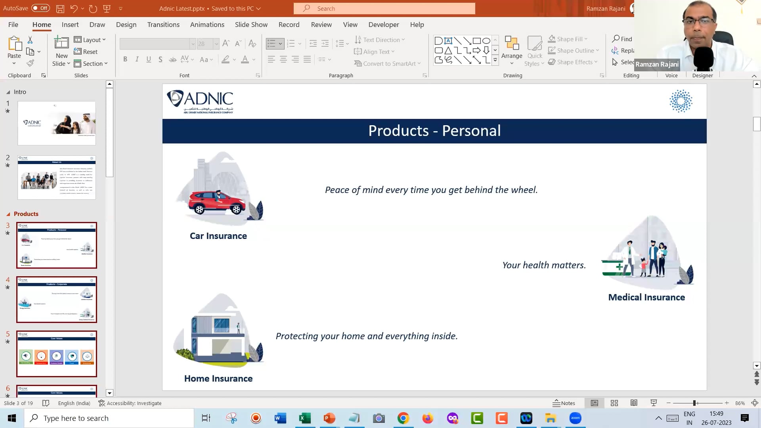Click the Save icon in title bar

coord(60,8)
